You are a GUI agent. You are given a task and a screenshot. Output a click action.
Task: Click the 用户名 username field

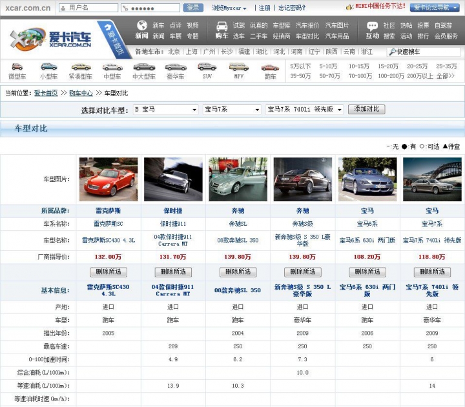(88, 8)
